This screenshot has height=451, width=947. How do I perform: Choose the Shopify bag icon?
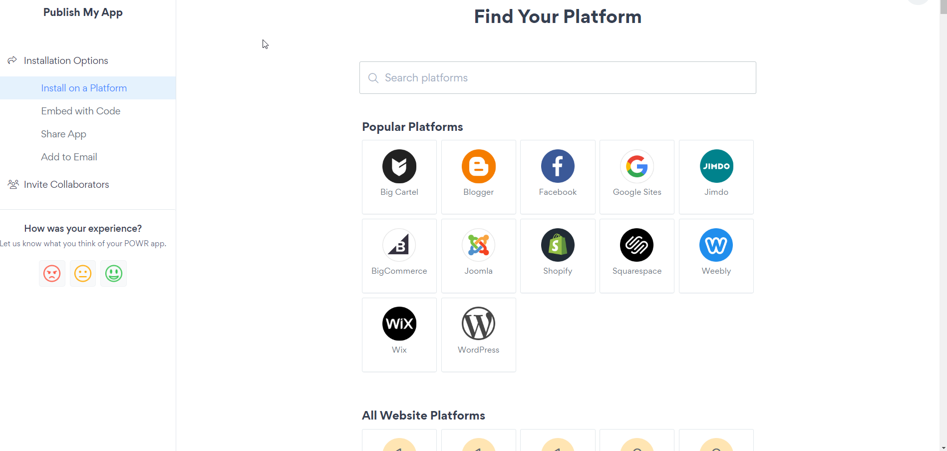click(558, 245)
